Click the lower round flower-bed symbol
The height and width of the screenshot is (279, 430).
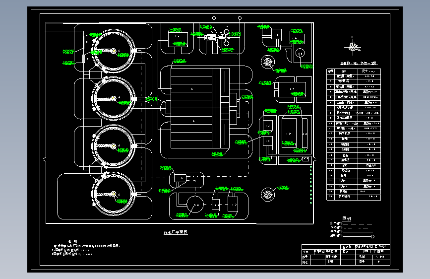pyautogui.click(x=268, y=195)
